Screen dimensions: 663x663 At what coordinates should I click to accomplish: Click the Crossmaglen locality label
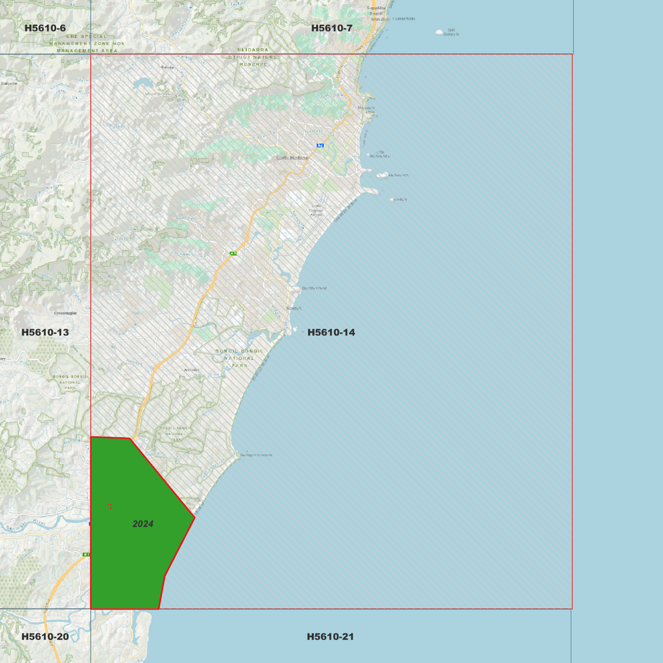[x=66, y=313]
